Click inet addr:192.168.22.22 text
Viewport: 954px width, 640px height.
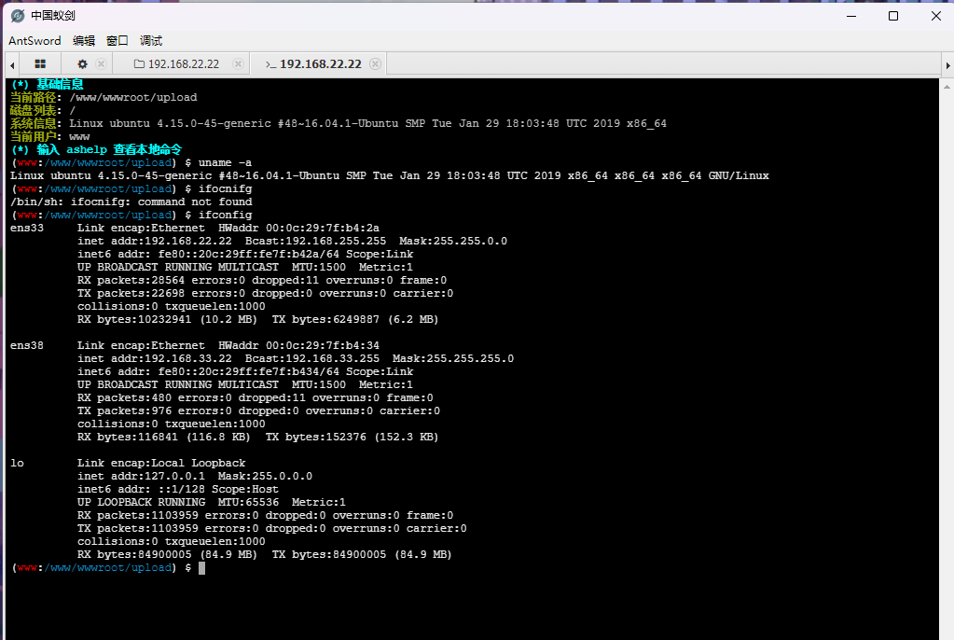(155, 241)
